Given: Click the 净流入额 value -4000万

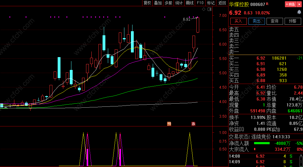Looking at the screenshot, I should [282, 143].
